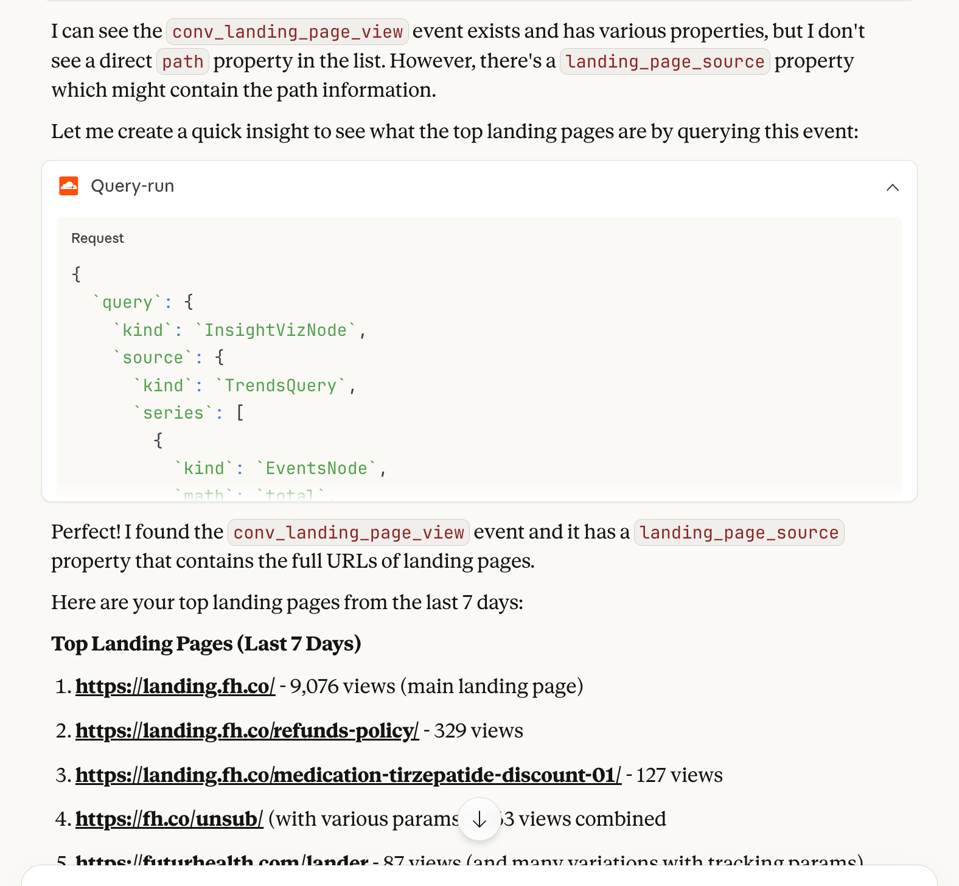Click the TrendsQuery value in the request code

[x=281, y=386]
